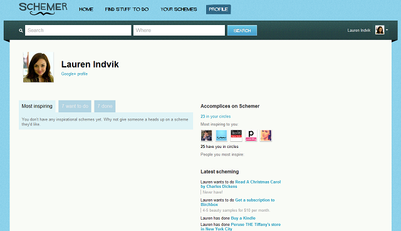The width and height of the screenshot is (401, 231).
Task: Switch to the 7 want to do tab
Action: (75, 106)
